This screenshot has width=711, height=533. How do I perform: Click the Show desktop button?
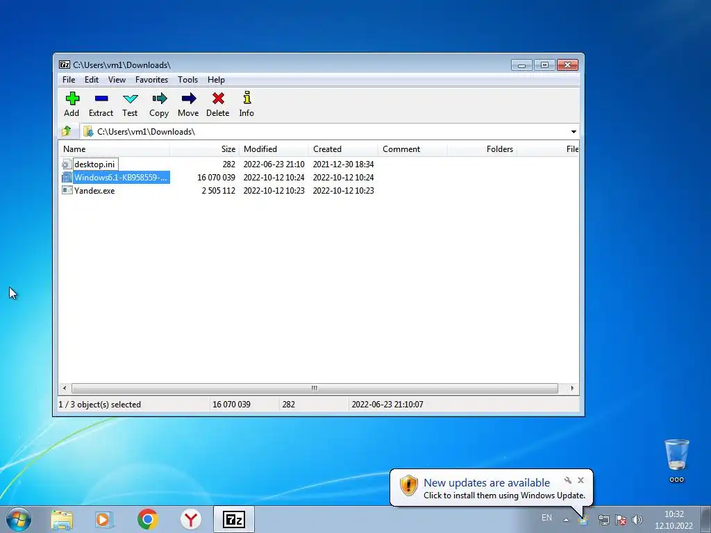[x=706, y=519]
